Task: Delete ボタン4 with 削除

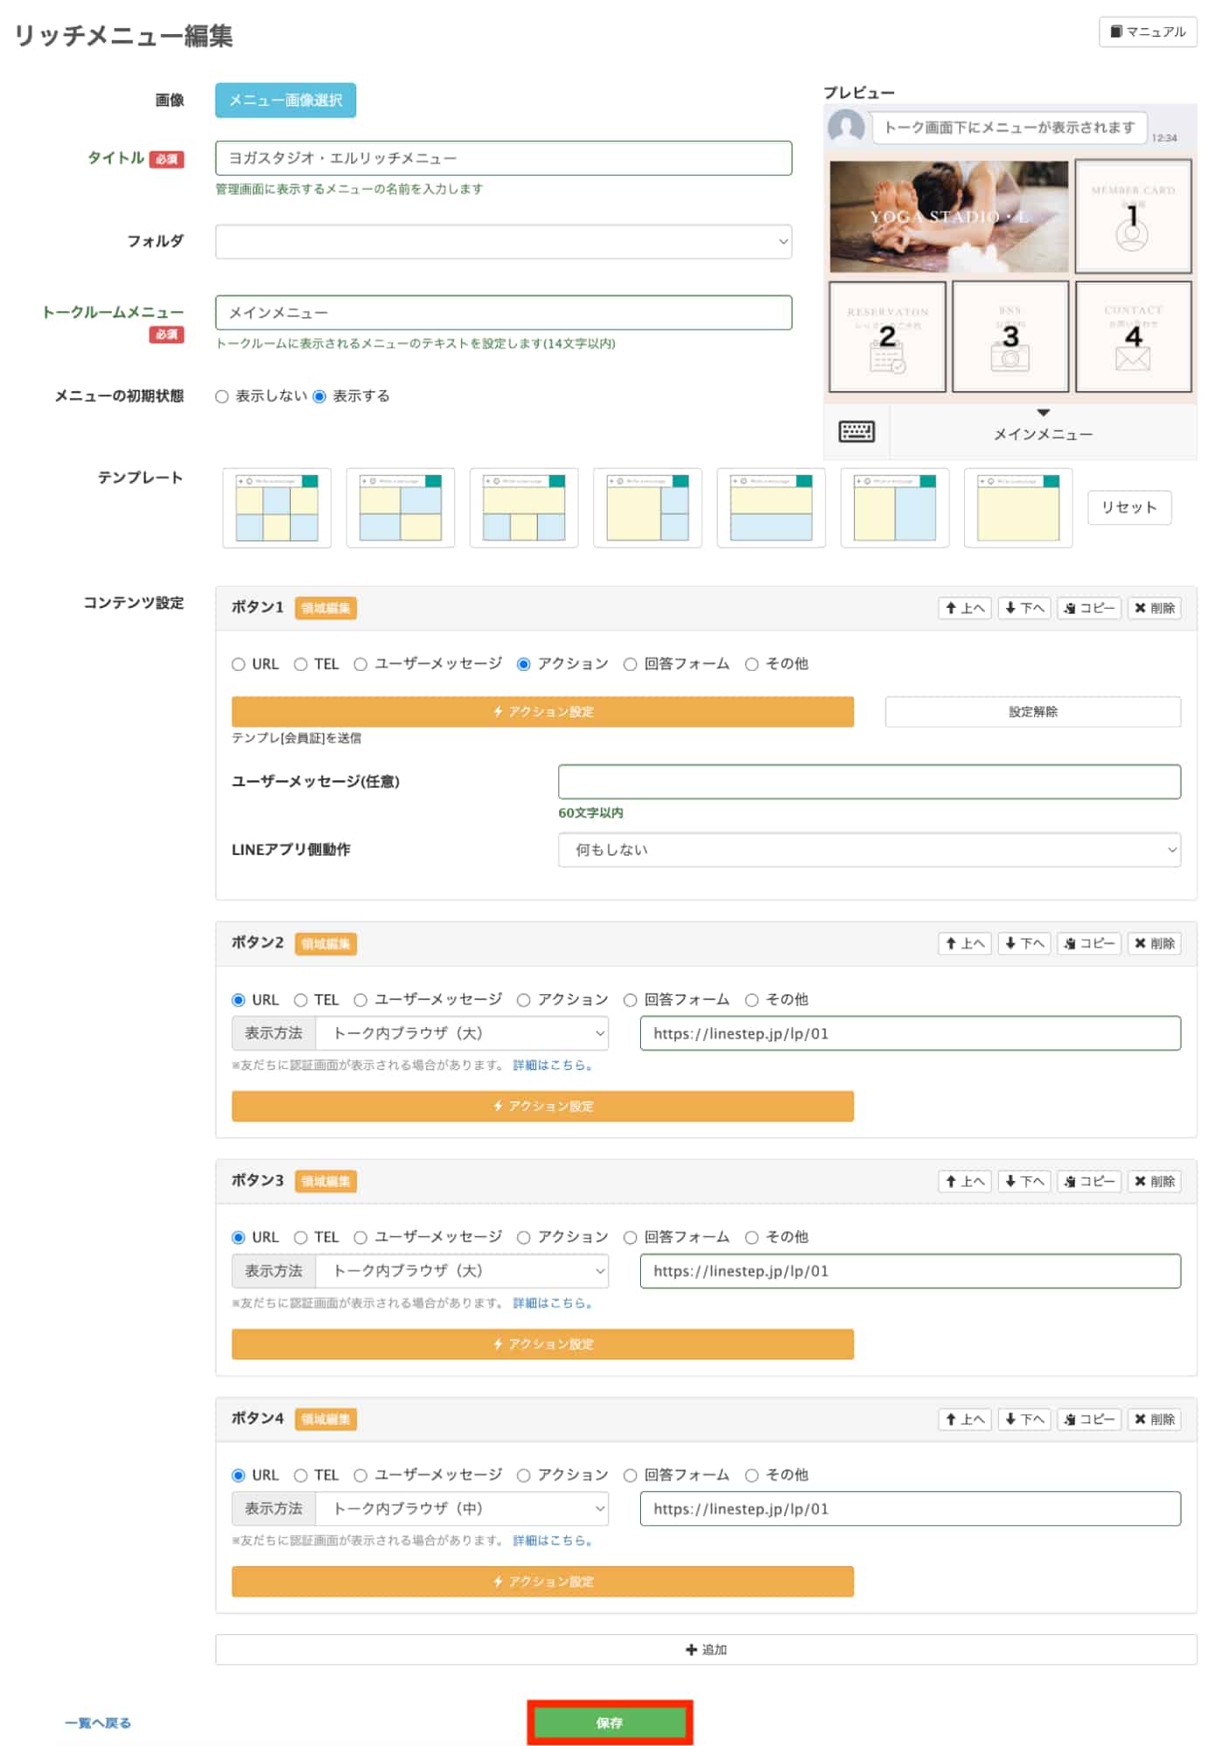Action: [1154, 1419]
